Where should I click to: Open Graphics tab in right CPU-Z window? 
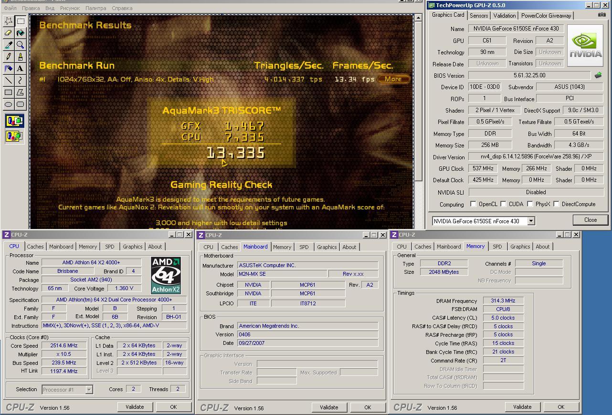[520, 247]
